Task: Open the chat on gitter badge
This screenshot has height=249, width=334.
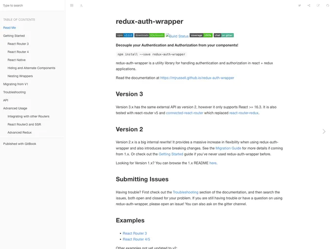Action: (224, 35)
